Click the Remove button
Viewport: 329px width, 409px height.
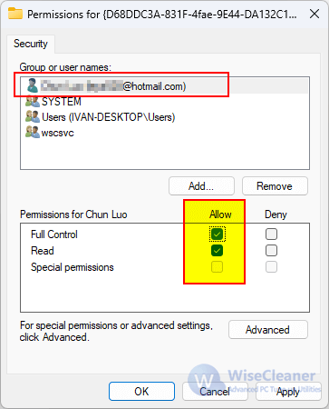coord(275,186)
